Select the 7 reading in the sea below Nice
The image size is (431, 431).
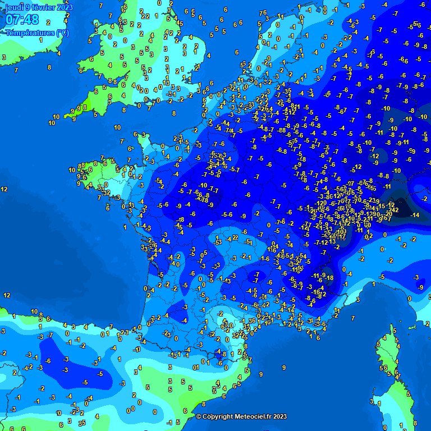click(x=353, y=318)
